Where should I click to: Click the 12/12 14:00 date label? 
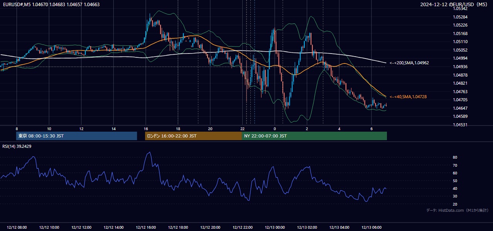[x=113, y=228]
